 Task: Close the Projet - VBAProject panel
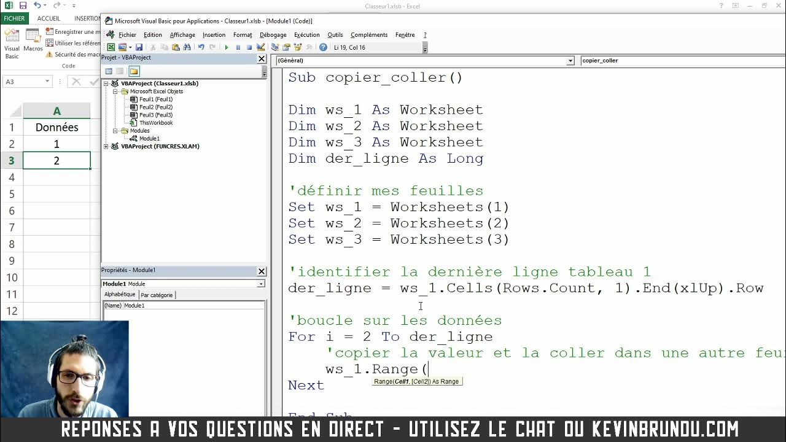(262, 58)
